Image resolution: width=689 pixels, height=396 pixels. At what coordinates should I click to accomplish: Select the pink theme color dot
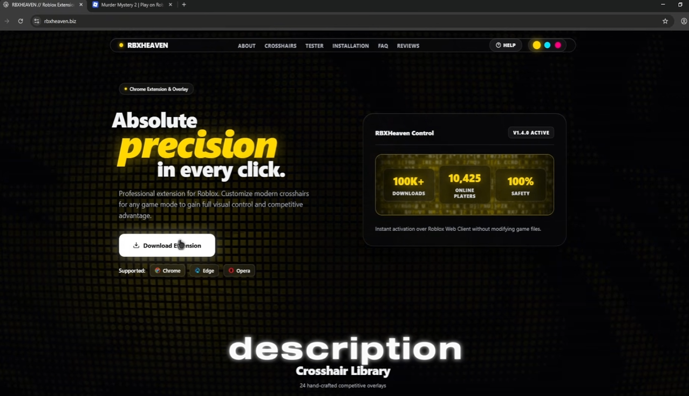558,45
